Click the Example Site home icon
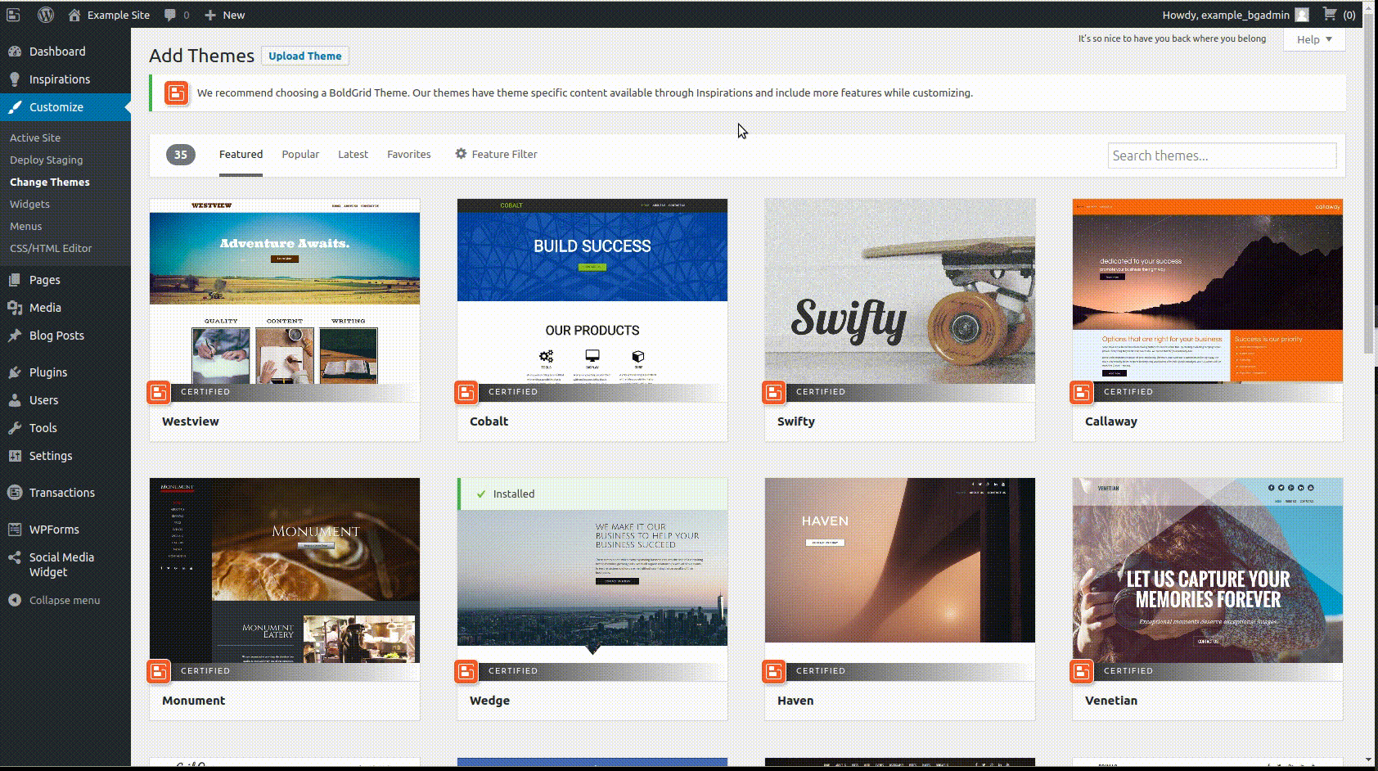The height and width of the screenshot is (771, 1378). (x=74, y=15)
